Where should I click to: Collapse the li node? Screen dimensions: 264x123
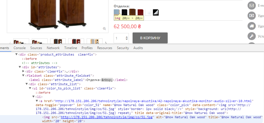[x=33, y=96]
